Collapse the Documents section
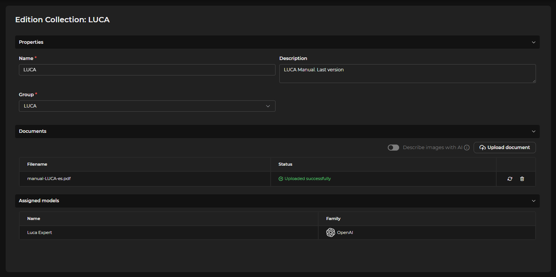 pos(534,131)
